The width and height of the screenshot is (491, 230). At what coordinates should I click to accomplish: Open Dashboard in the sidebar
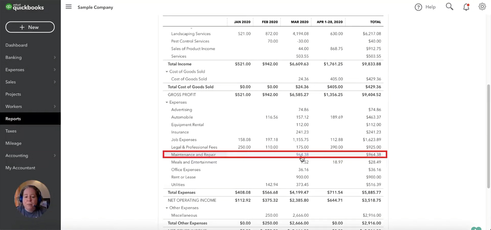coord(16,45)
